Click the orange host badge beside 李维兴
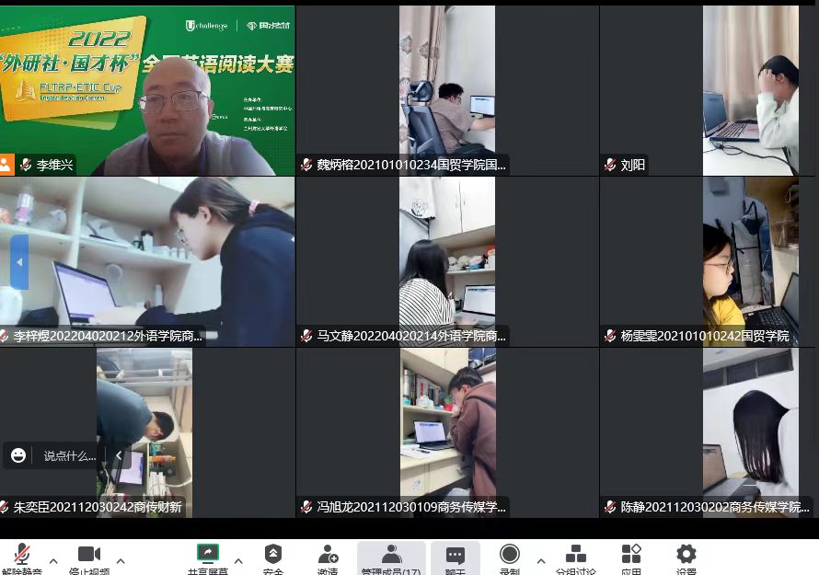 click(6, 165)
